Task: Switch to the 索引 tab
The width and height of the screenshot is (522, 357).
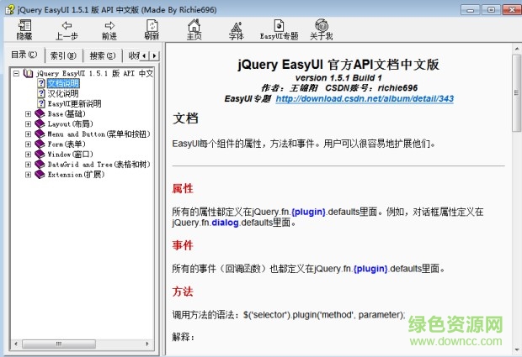Action: tap(62, 55)
